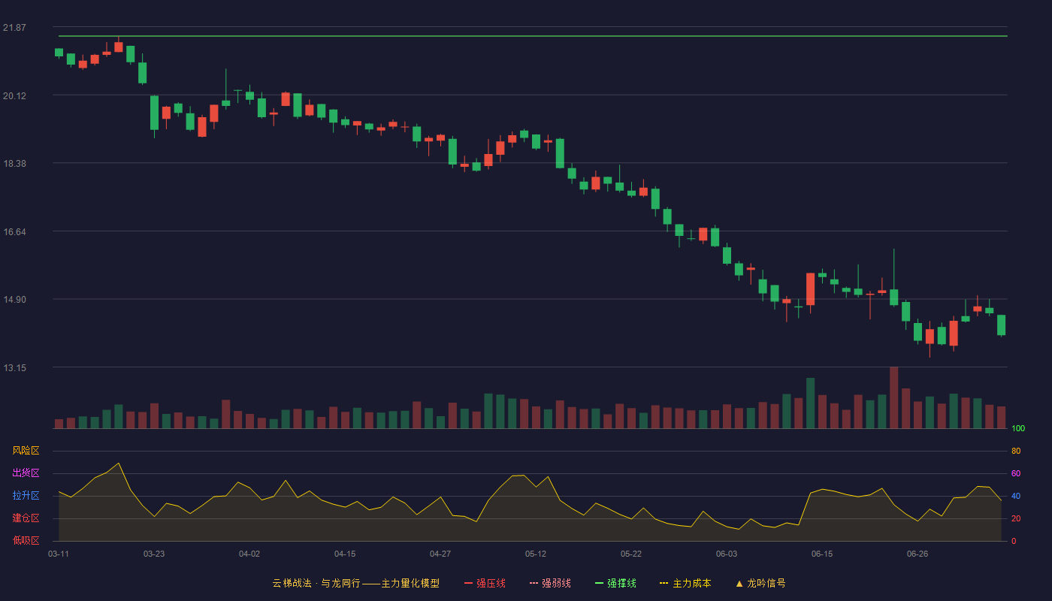Image resolution: width=1052 pixels, height=601 pixels.
Task: Click the 03-23 date label
Action: tap(154, 554)
